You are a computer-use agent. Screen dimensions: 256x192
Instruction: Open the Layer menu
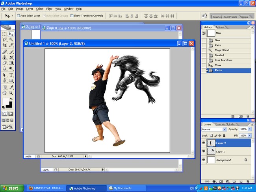30,9
